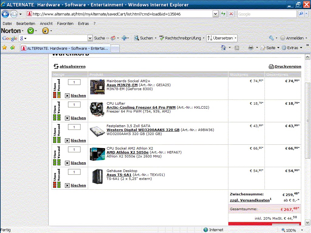Viewport: 311px width, 233px height.
Task: Click the browser Back arrow button
Action: pyautogui.click(x=5, y=14)
